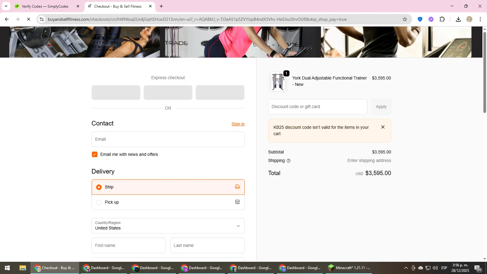Click the address bar URL
The height and width of the screenshot is (274, 487).
click(x=197, y=19)
